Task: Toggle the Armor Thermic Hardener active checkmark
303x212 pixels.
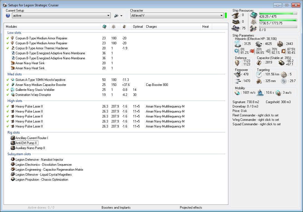Action: click(7, 48)
